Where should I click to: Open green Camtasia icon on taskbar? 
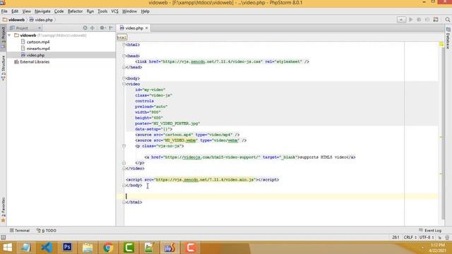pos(129,248)
